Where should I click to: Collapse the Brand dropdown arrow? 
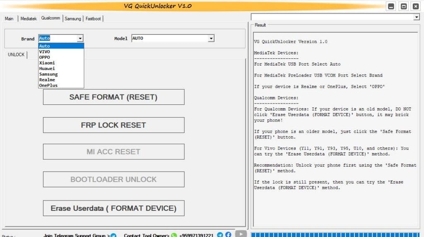coord(80,39)
